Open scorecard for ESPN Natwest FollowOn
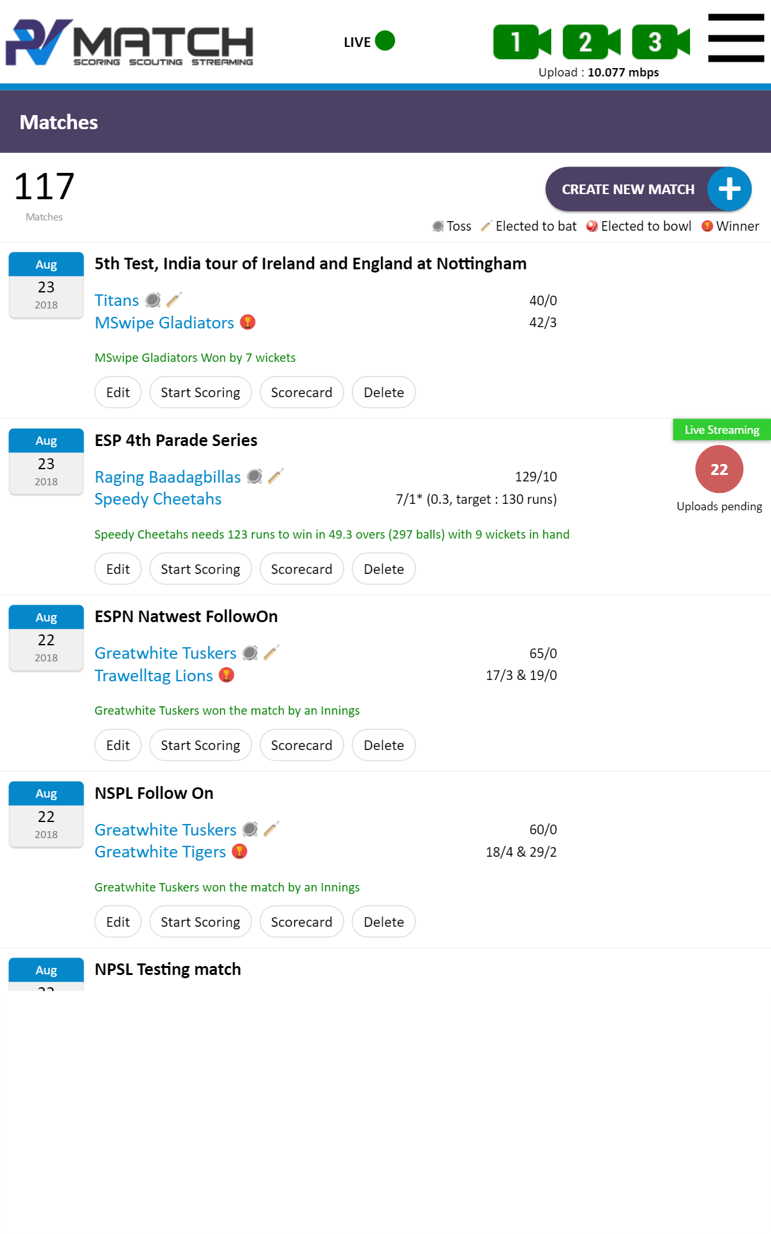Image resolution: width=771 pixels, height=1234 pixels. 301,745
